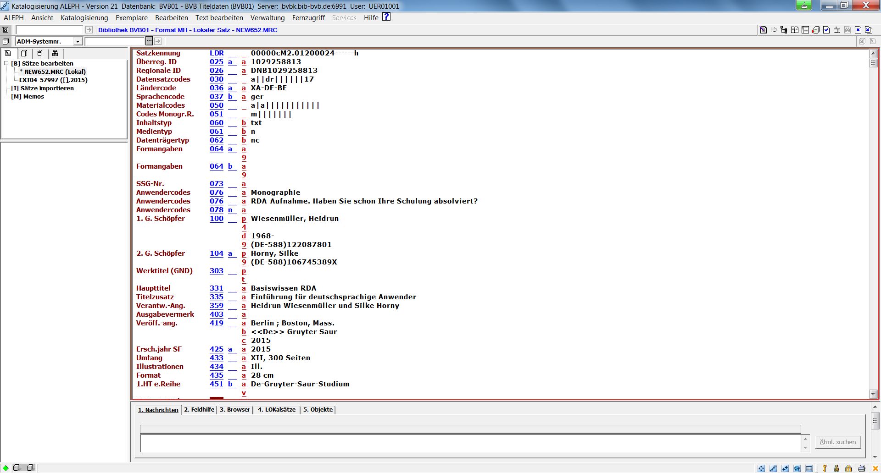Open the ADM-Systemnr. dropdown
This screenshot has height=473, width=881.
78,41
